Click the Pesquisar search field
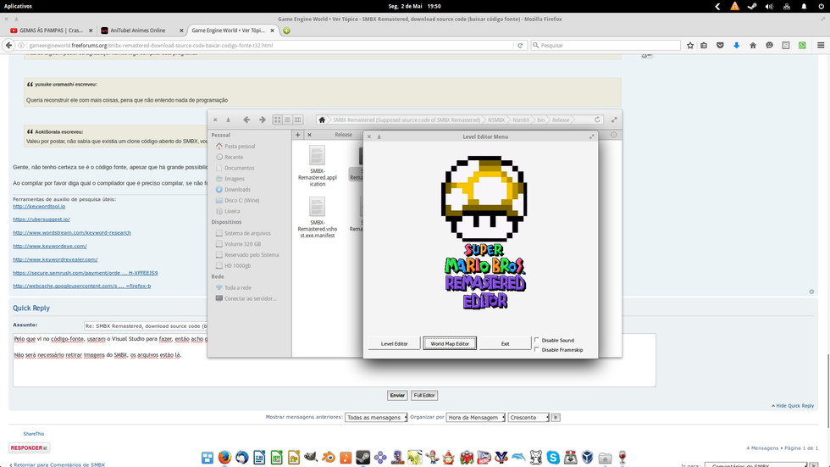This screenshot has height=467, width=830. 605,46
